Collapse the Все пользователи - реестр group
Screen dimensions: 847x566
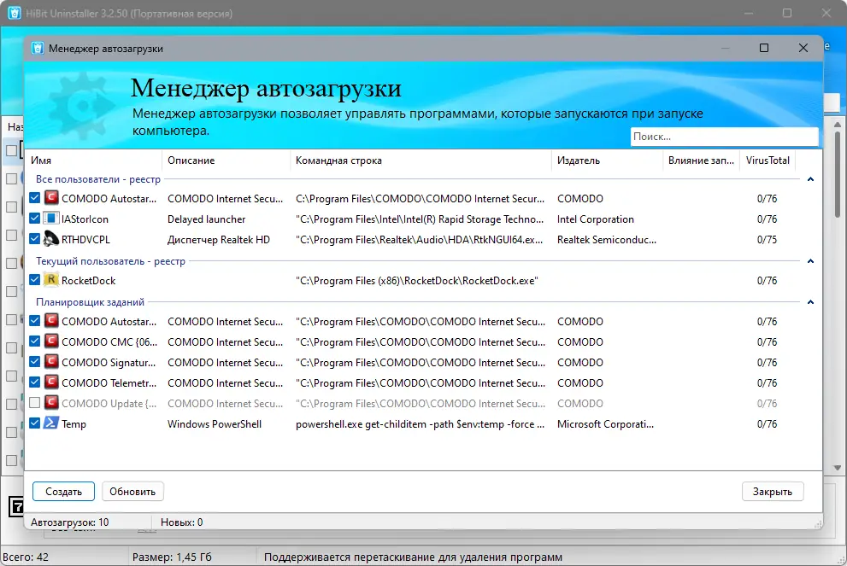[x=810, y=179]
